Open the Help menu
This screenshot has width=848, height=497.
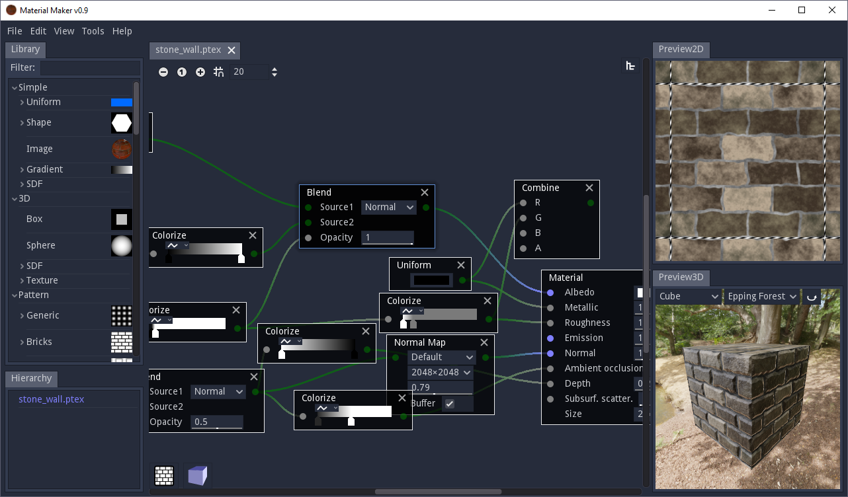(x=122, y=31)
